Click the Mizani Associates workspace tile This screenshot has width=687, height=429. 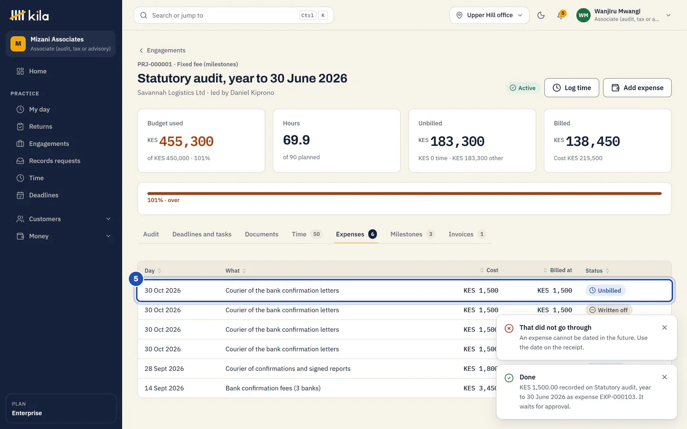[x=61, y=44]
